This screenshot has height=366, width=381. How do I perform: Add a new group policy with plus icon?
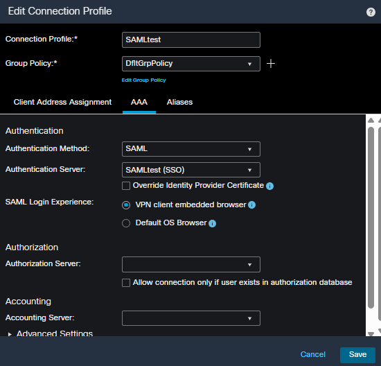coord(271,64)
